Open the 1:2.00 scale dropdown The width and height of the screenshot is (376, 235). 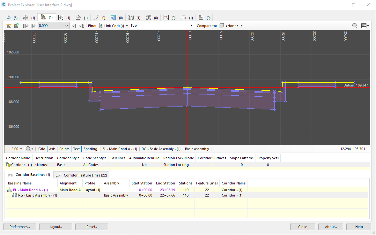click(x=14, y=149)
